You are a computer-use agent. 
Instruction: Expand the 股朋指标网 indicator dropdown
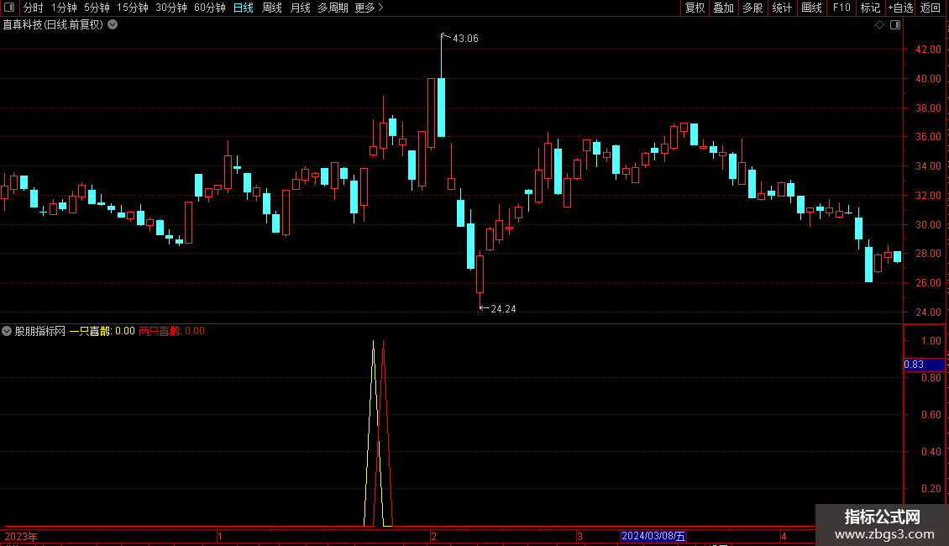click(7, 331)
